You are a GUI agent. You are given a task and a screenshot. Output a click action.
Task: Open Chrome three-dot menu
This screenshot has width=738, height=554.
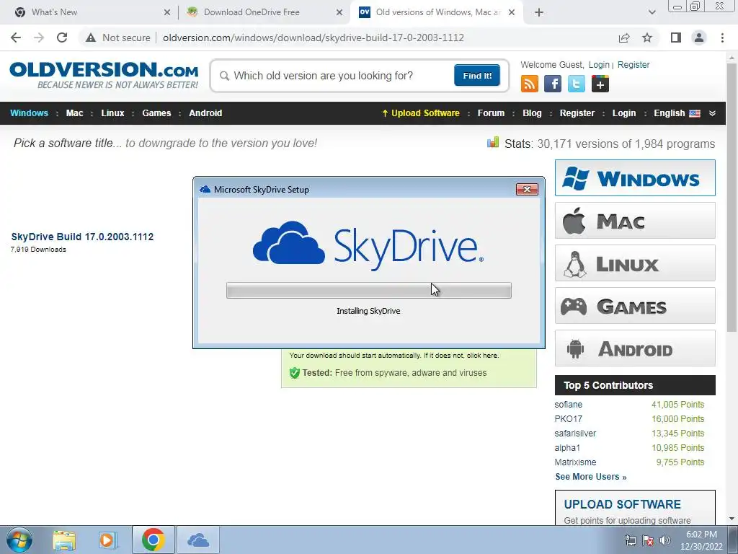722,38
